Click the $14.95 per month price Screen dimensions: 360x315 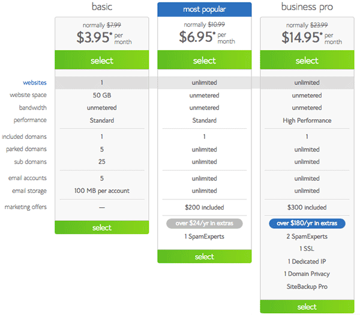(x=311, y=38)
